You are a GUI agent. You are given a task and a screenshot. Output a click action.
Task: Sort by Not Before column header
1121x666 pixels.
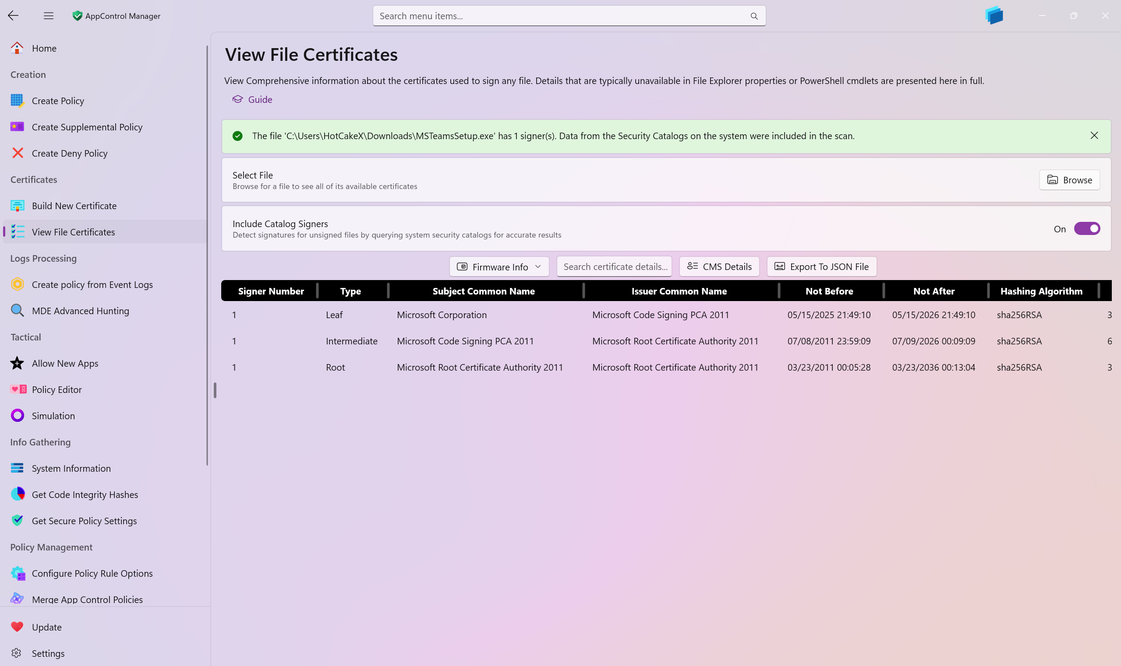click(828, 291)
